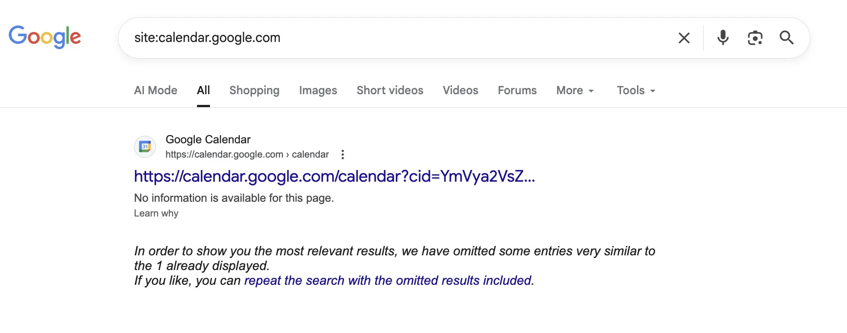Click the Google Calendar favicon
This screenshot has width=847, height=333.
(145, 147)
